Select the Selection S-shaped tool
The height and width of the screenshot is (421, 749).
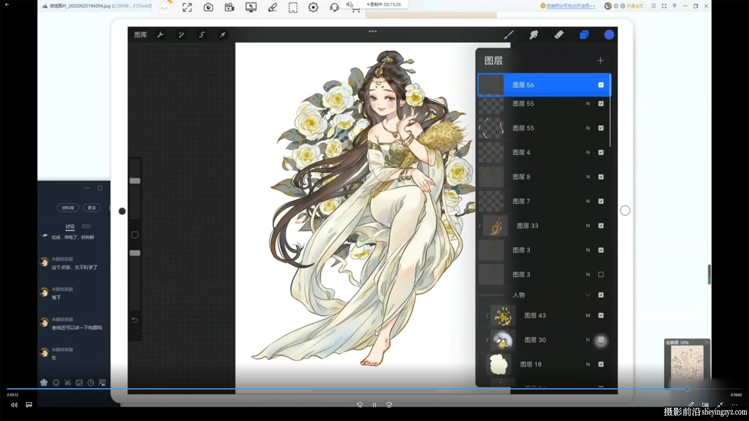202,35
